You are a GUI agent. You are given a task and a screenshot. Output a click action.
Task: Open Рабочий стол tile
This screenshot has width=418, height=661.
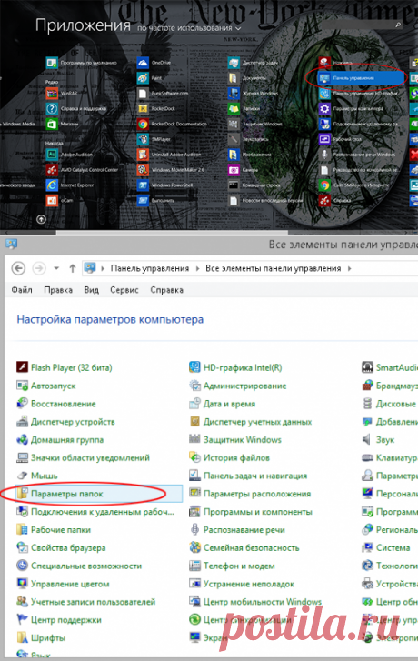341,139
